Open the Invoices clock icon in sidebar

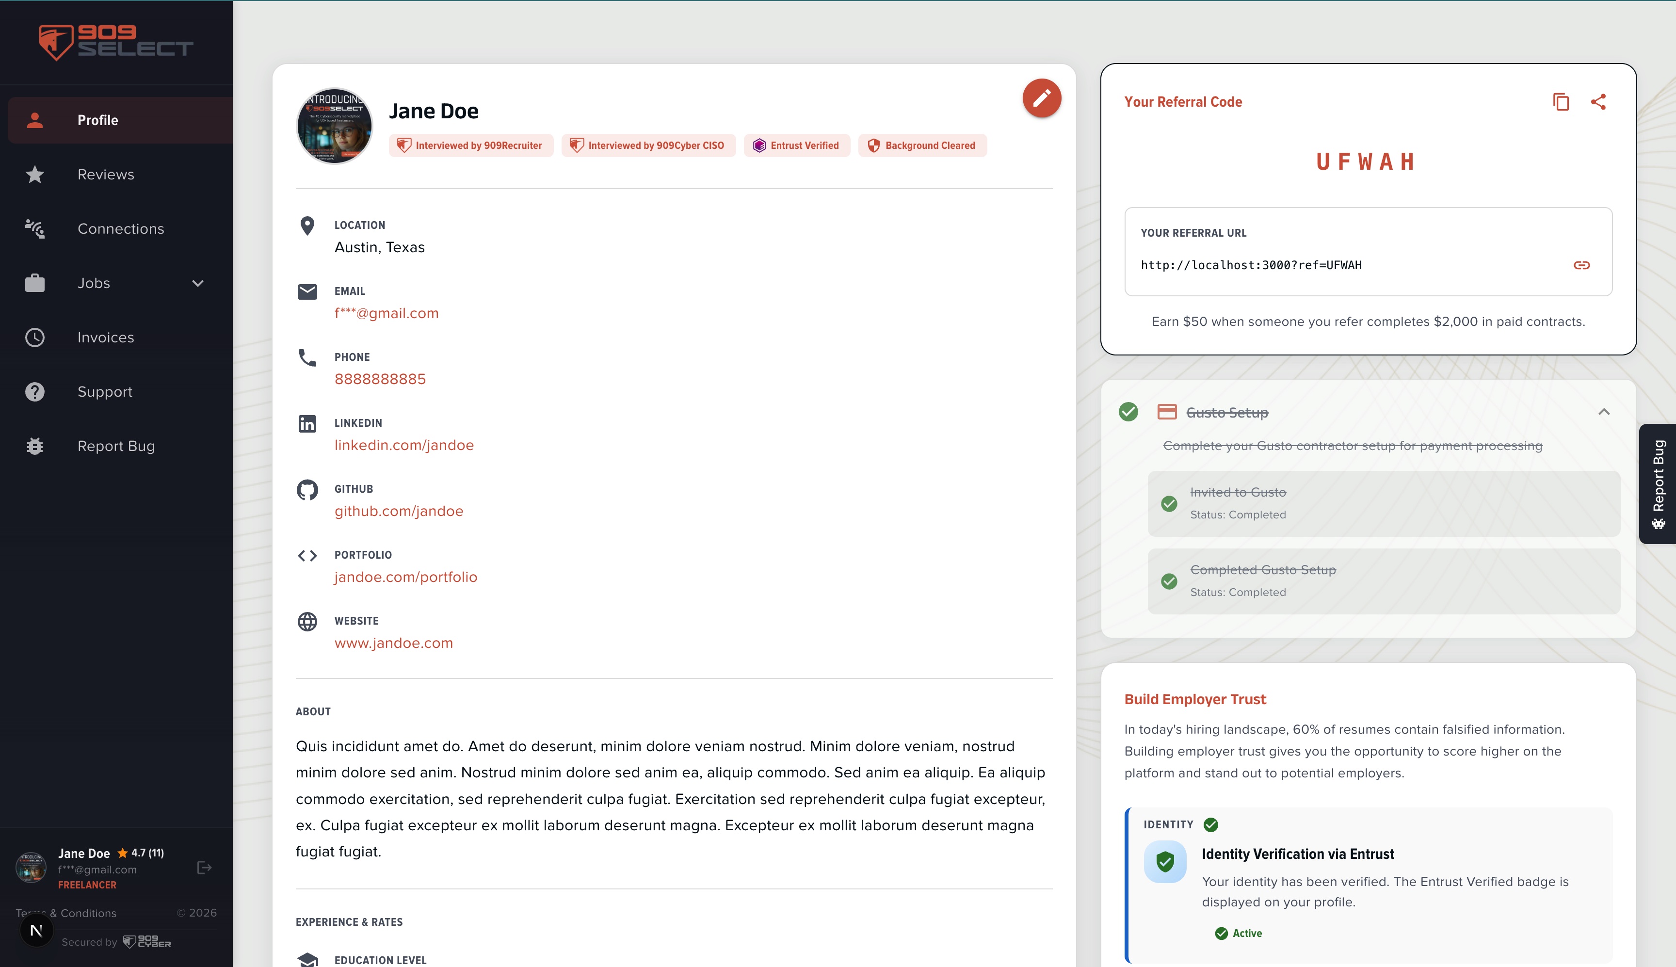[x=34, y=337]
